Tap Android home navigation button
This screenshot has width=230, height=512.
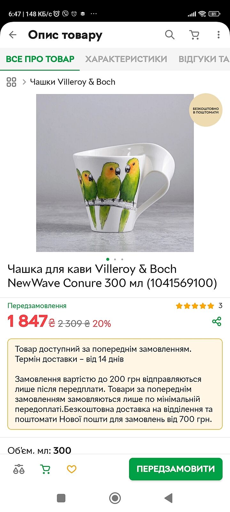(x=115, y=498)
